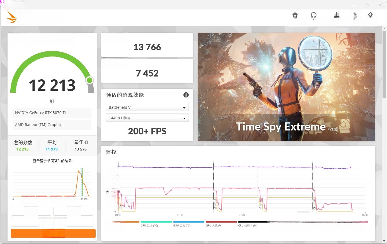Click the scrollbar down arrow
This screenshot has height=244, width=387.
(384, 241)
